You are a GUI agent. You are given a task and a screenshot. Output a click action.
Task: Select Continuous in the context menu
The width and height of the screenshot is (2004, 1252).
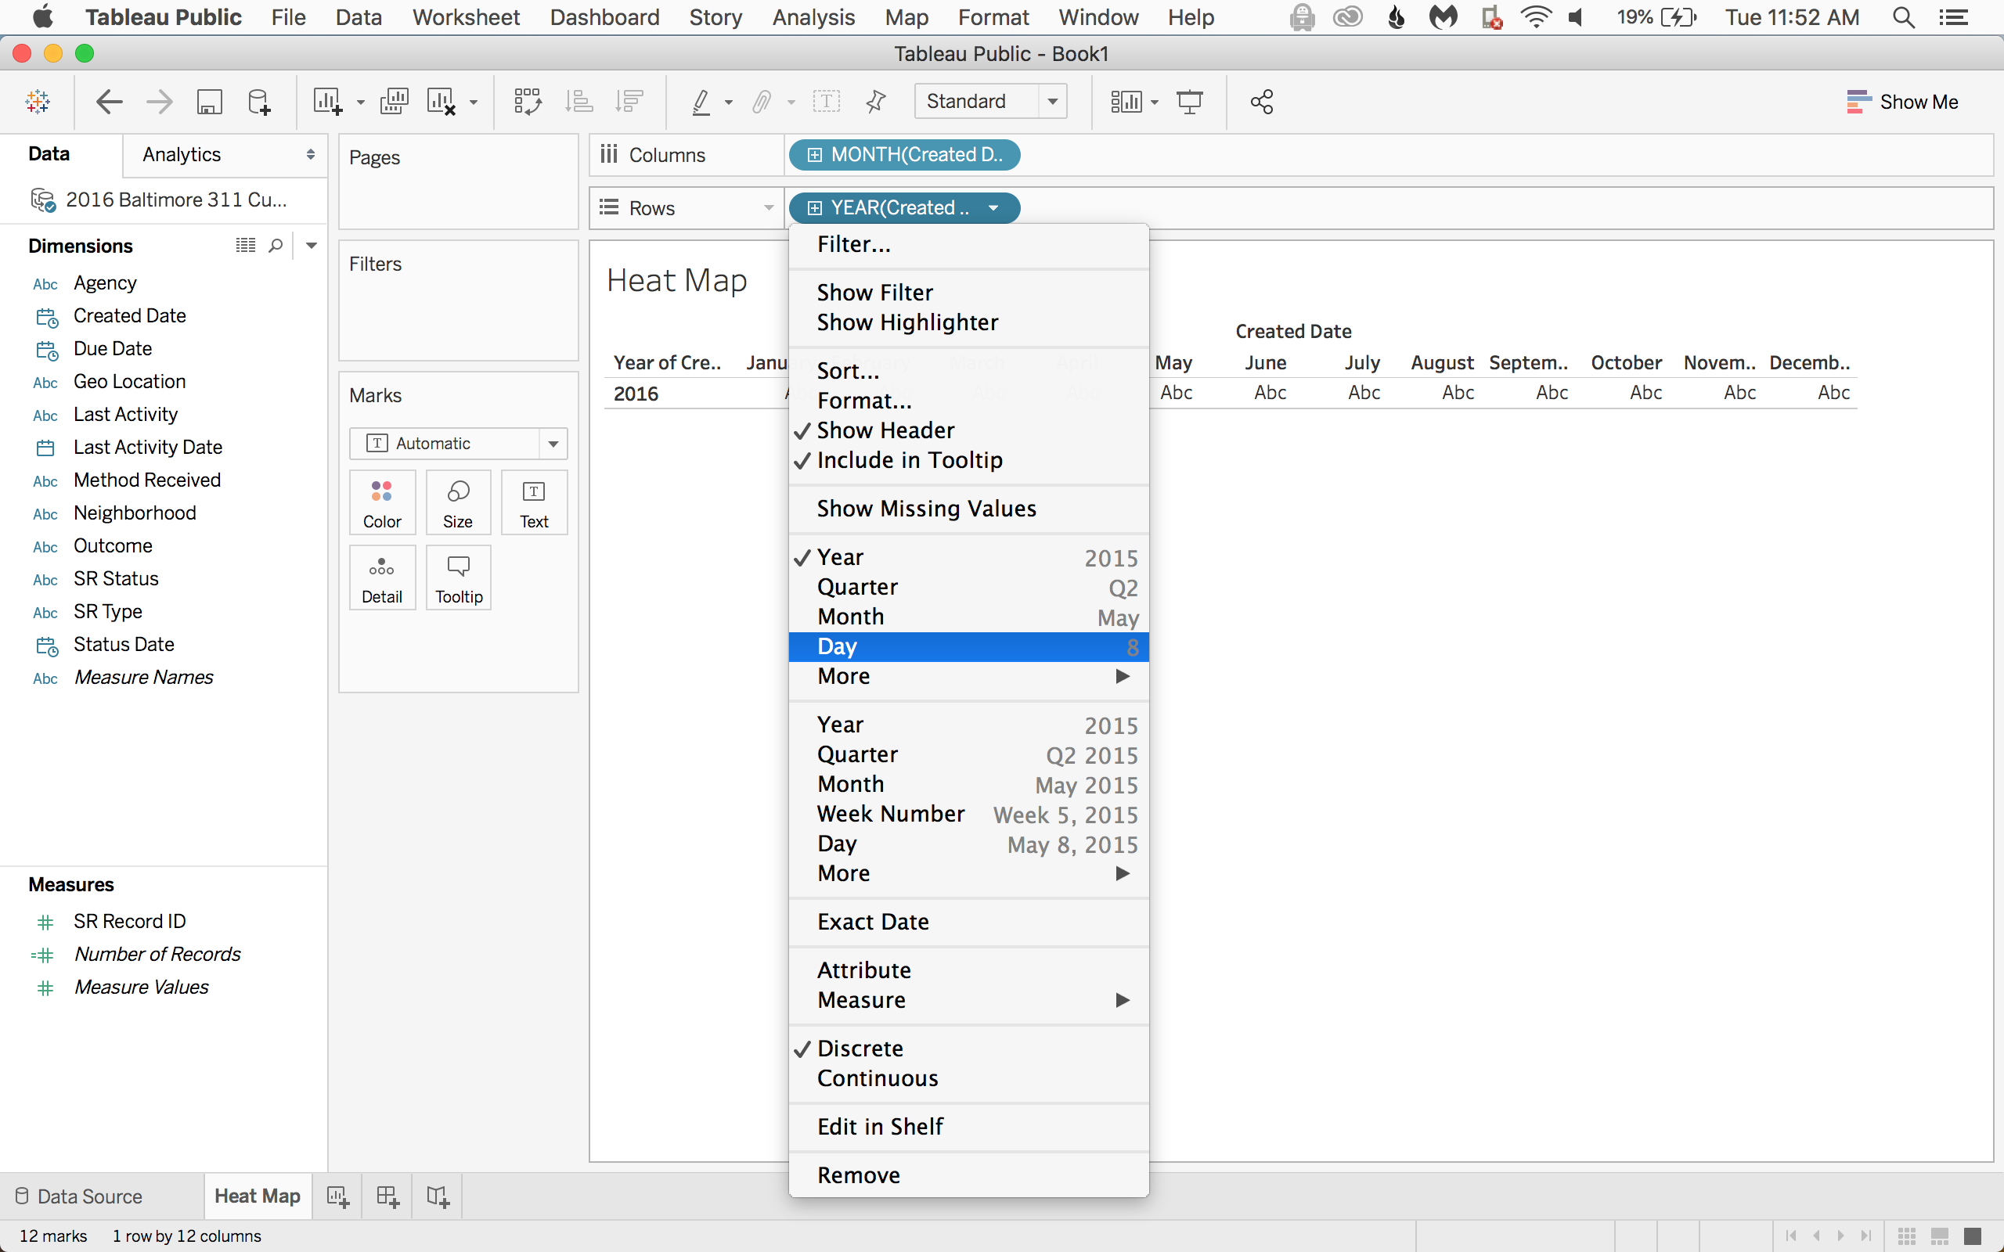(968, 1078)
